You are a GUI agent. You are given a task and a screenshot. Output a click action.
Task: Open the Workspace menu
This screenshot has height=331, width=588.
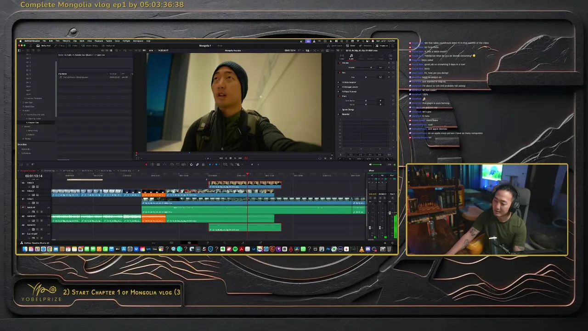[138, 41]
